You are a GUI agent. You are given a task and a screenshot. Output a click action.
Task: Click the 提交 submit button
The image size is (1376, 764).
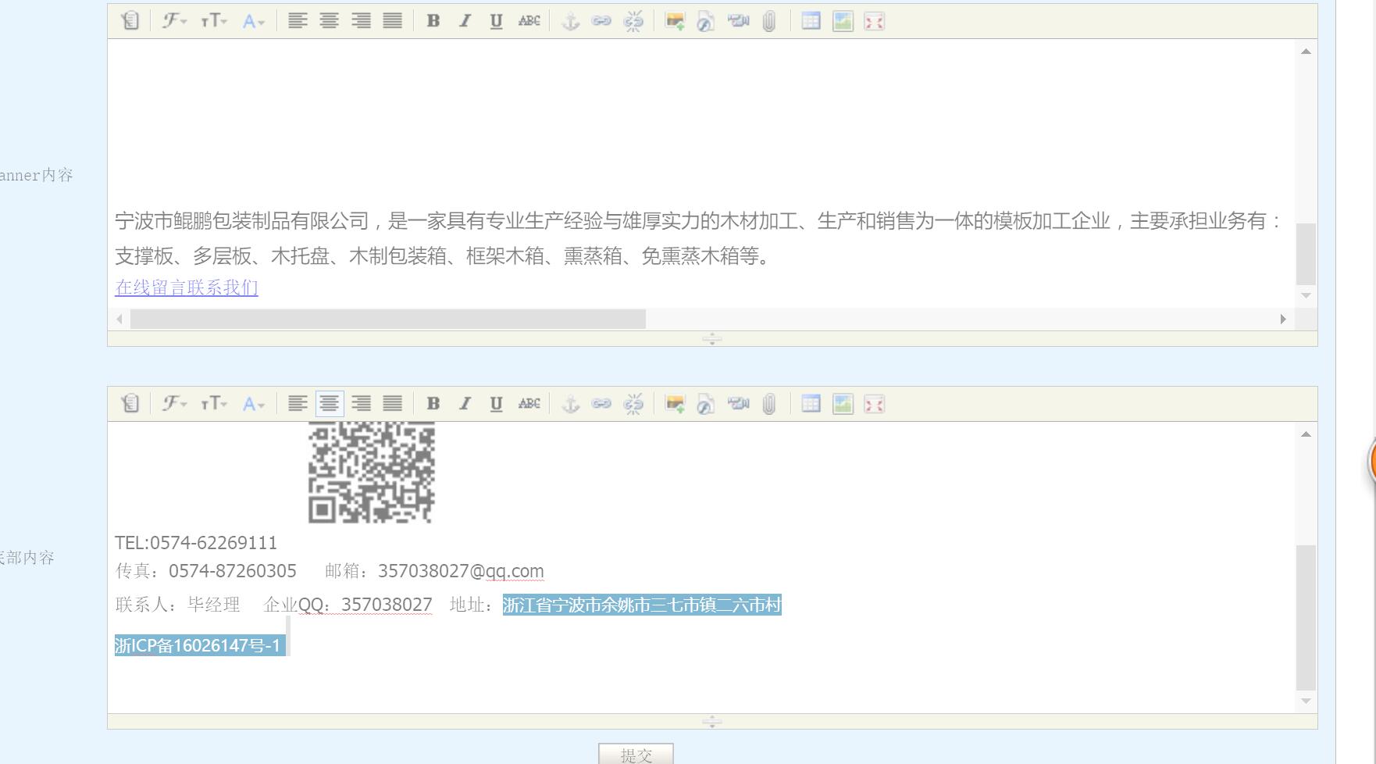tap(636, 754)
